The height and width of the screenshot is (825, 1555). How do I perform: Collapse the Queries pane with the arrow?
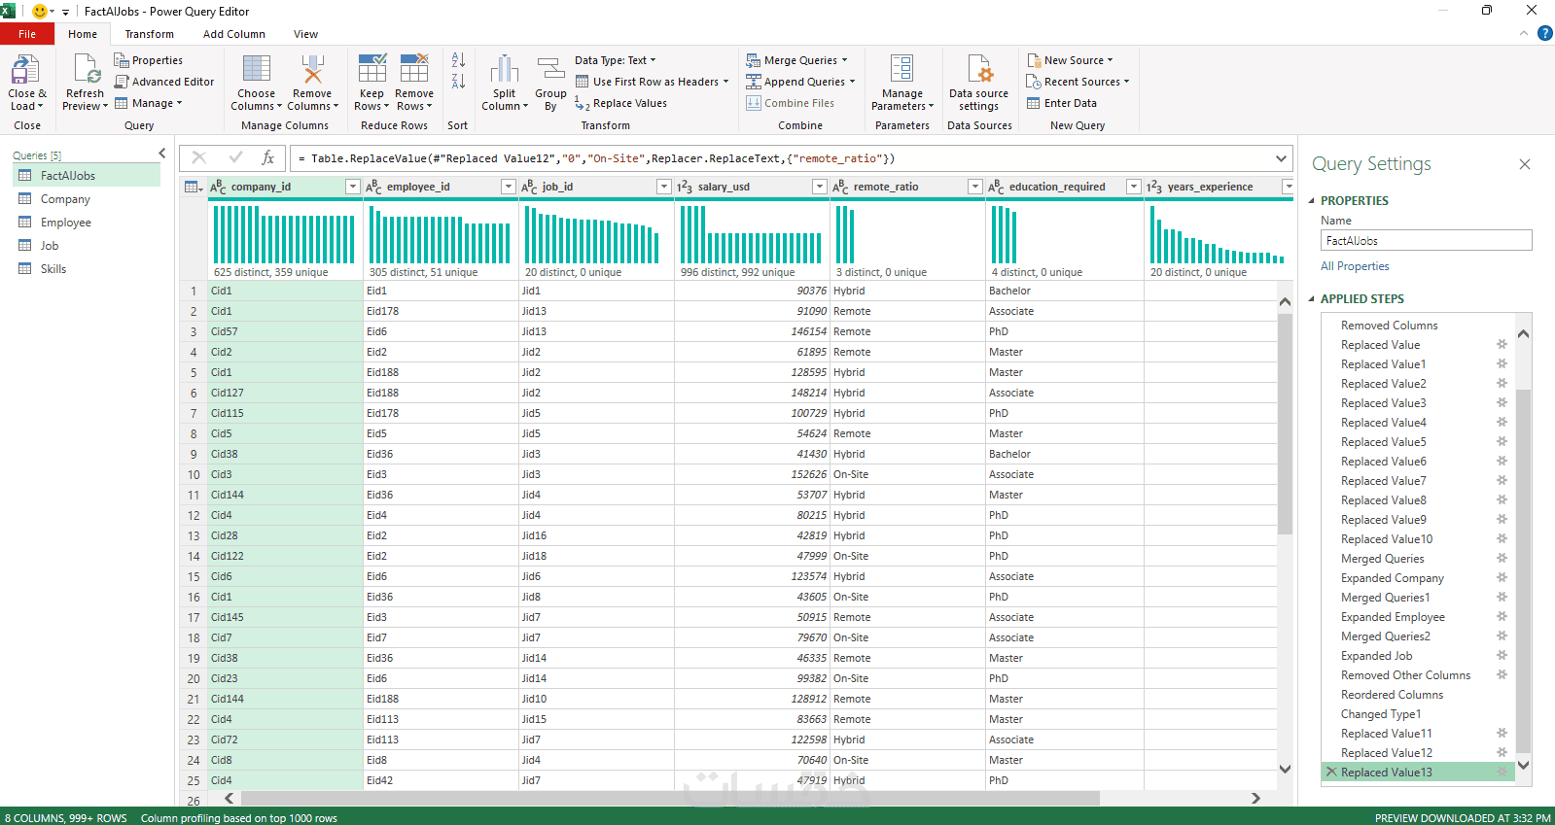point(162,154)
